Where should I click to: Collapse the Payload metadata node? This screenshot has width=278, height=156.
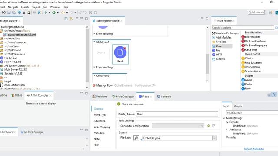[x=227, y=122]
